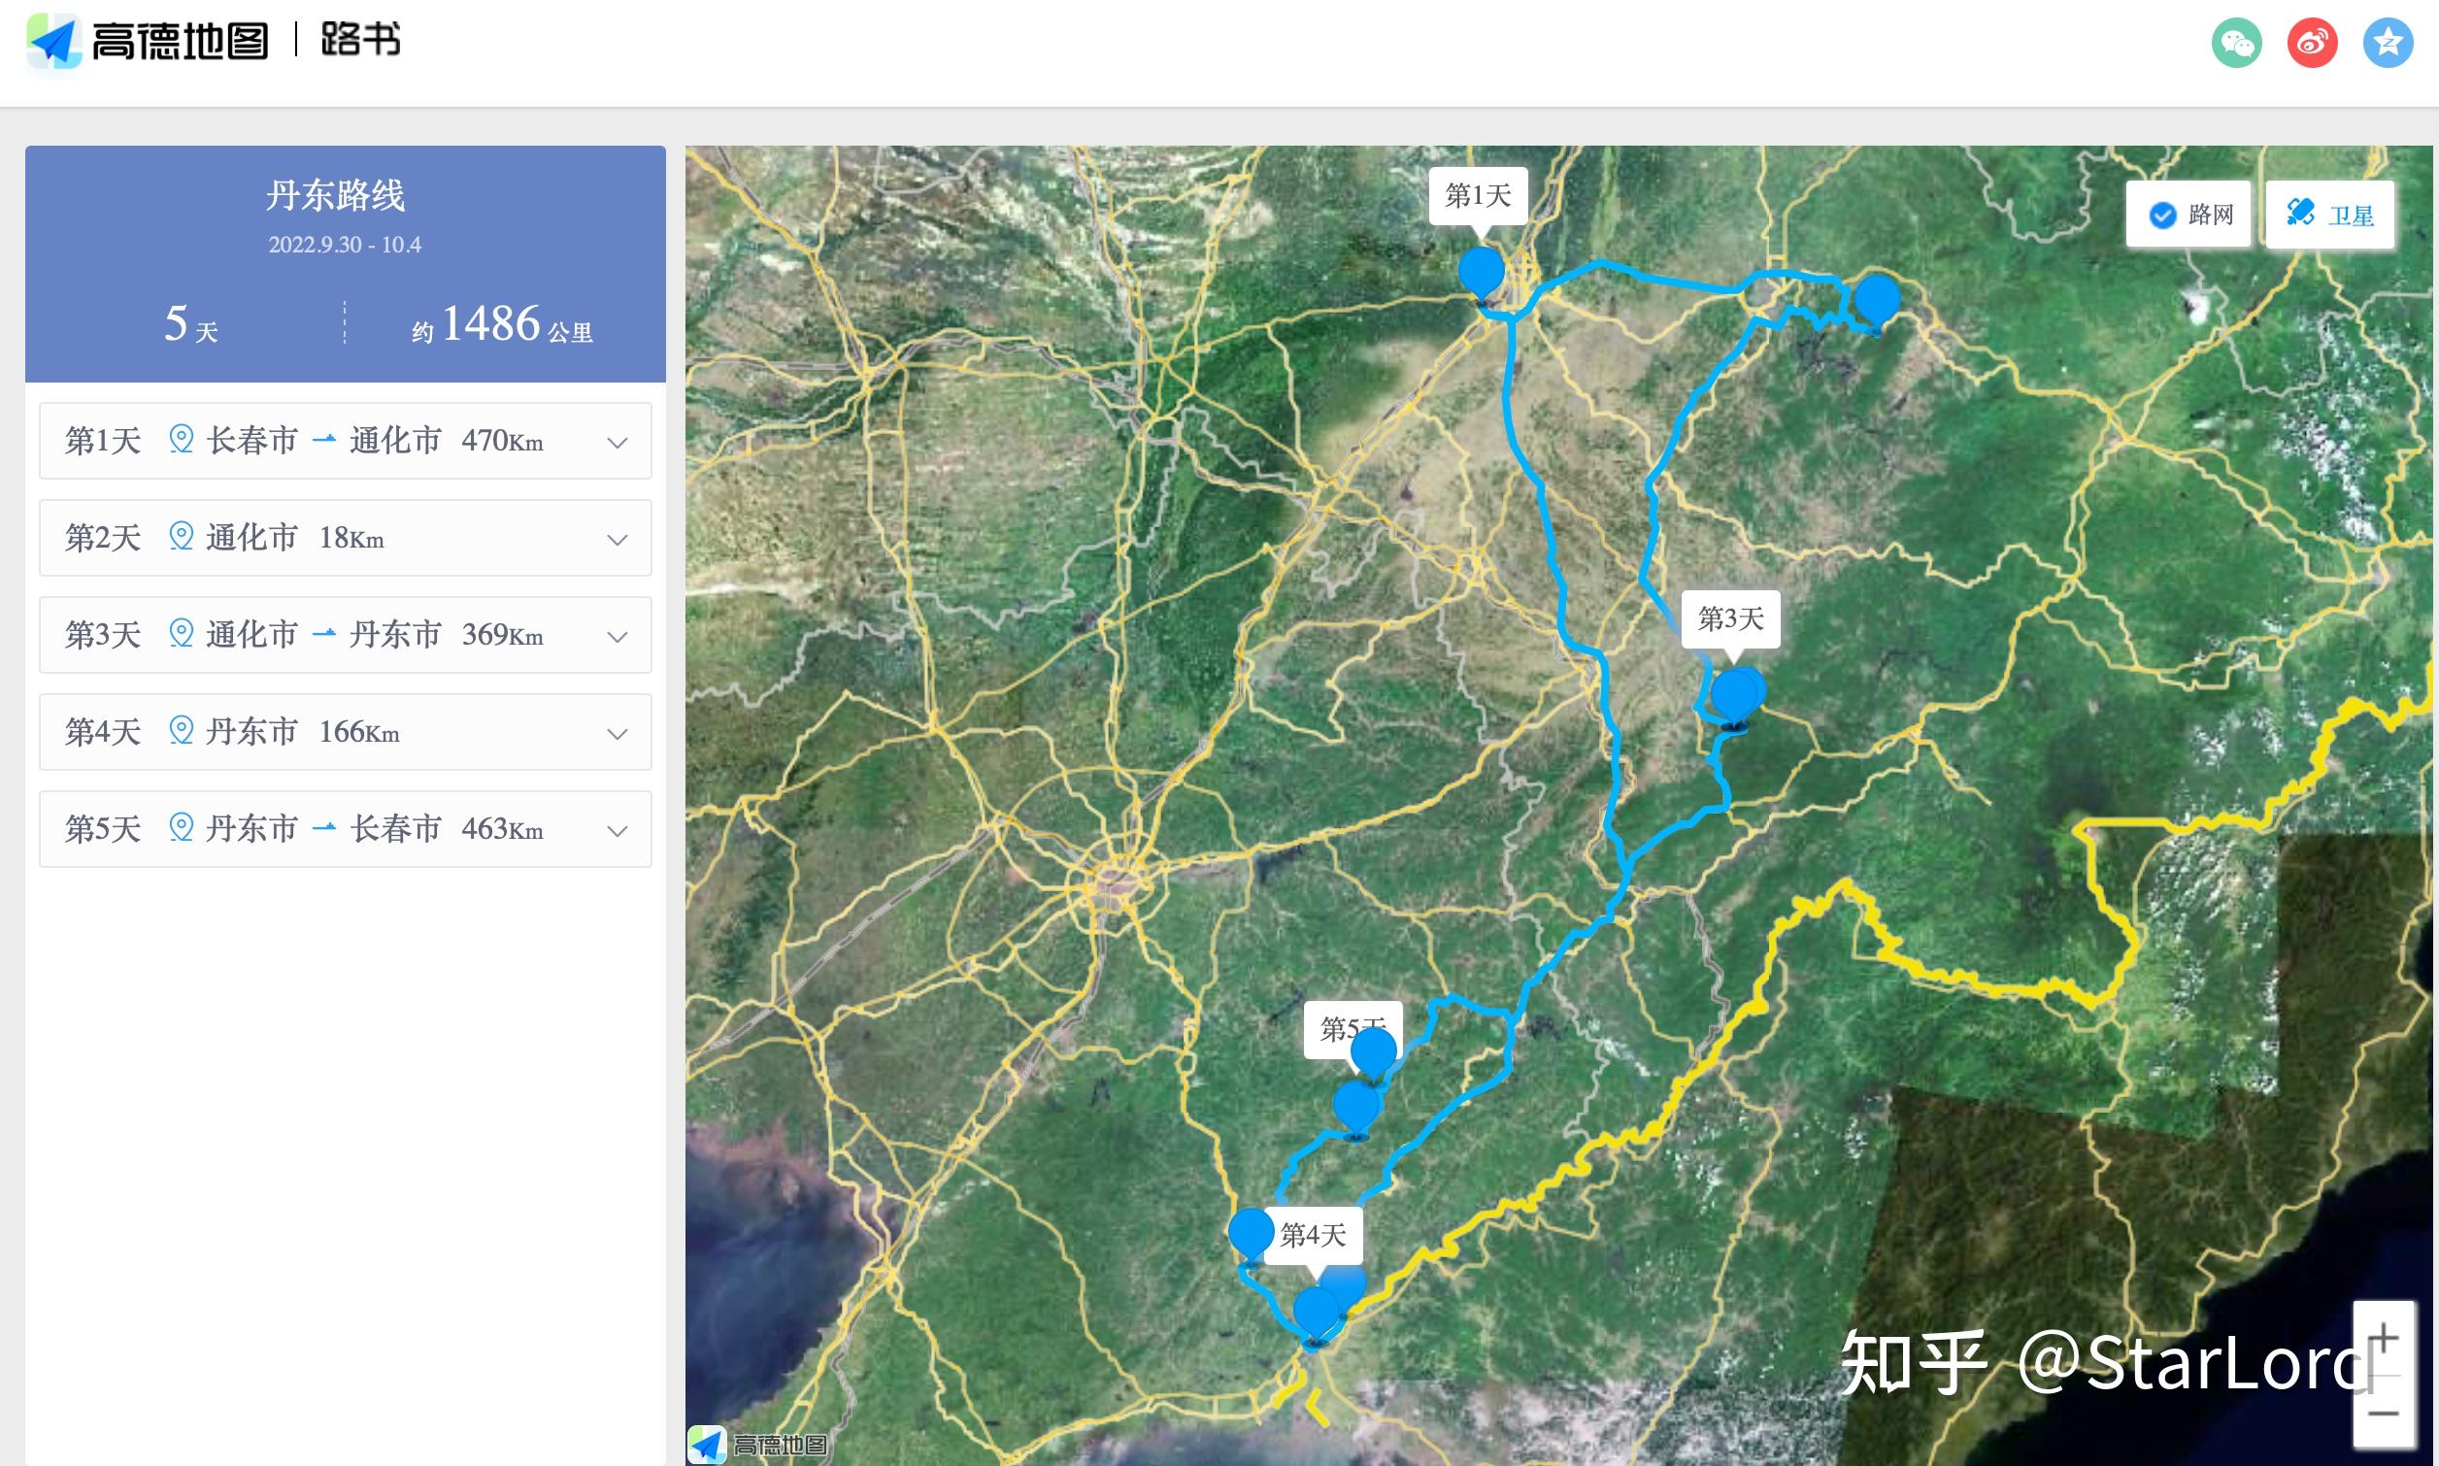Expand the 第4天 丹东市 166Km chevron
The image size is (2439, 1466).
[618, 733]
